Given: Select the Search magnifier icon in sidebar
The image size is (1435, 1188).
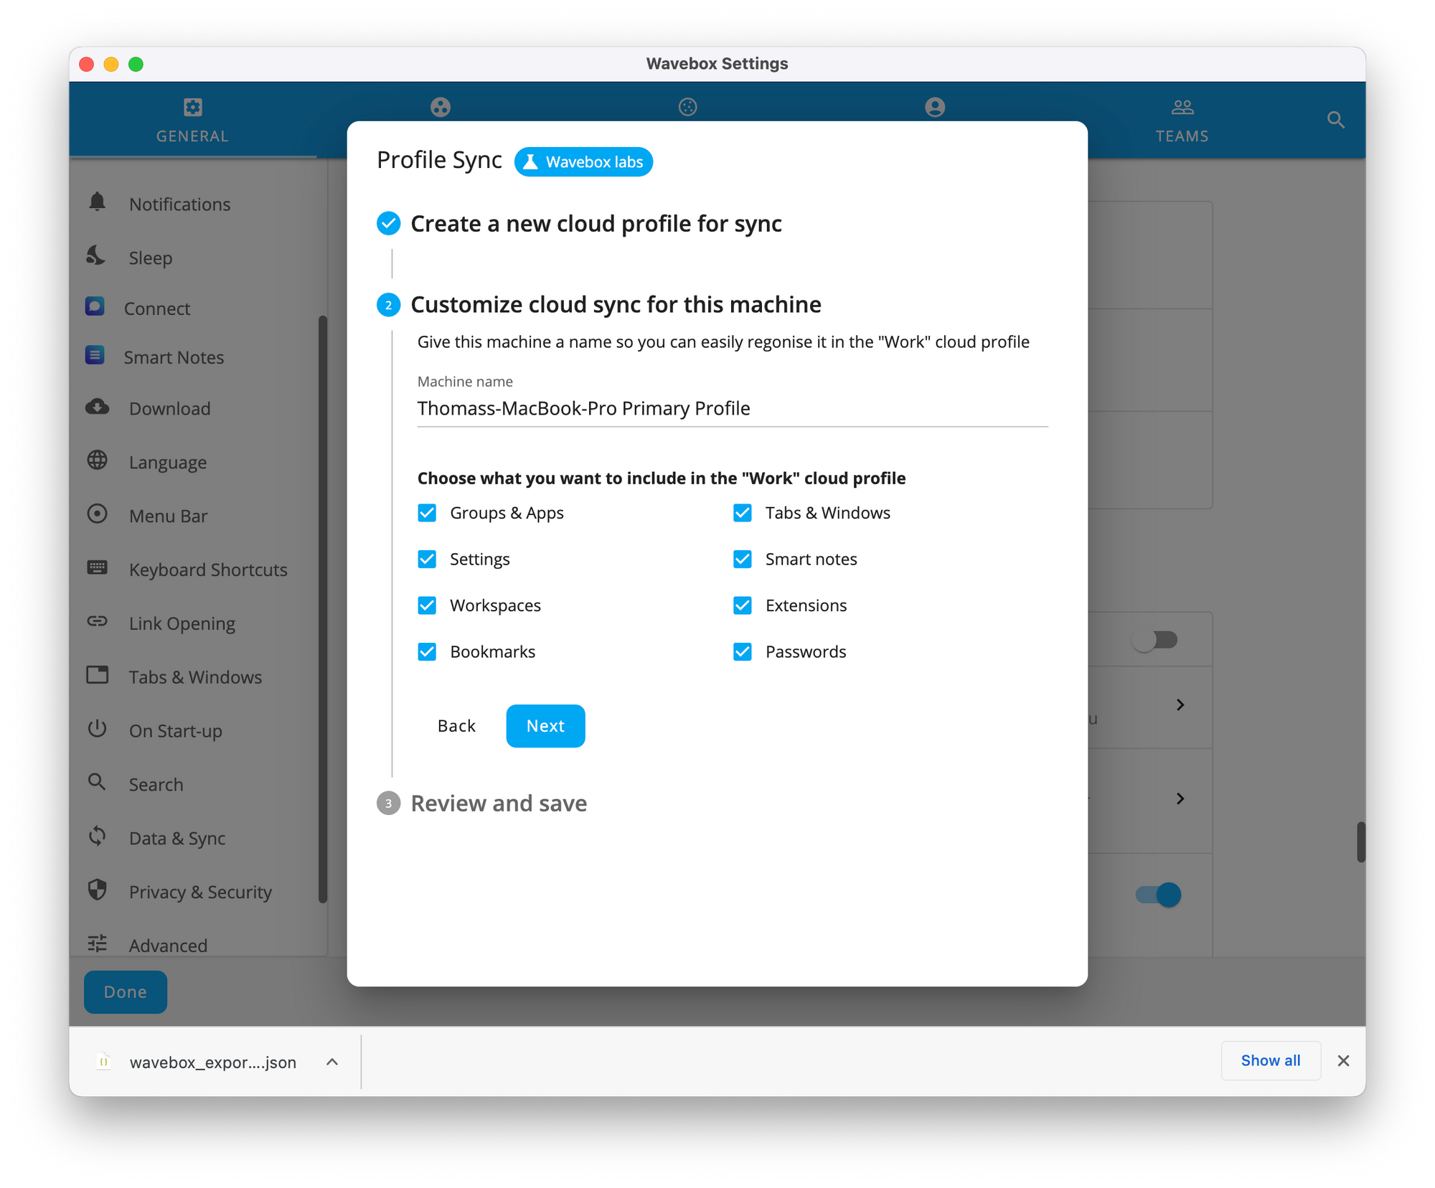Looking at the screenshot, I should point(97,783).
